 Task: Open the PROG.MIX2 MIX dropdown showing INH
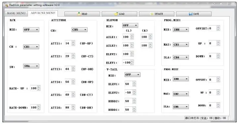tap(181, 79)
